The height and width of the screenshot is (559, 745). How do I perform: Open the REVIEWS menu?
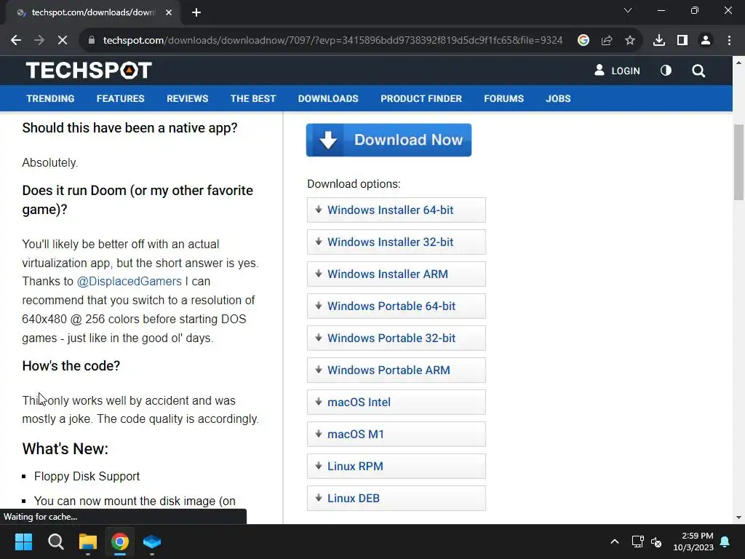tap(187, 98)
